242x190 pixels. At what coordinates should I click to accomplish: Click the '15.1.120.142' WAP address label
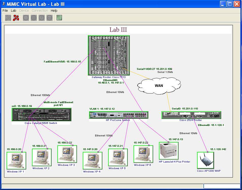point(218,149)
